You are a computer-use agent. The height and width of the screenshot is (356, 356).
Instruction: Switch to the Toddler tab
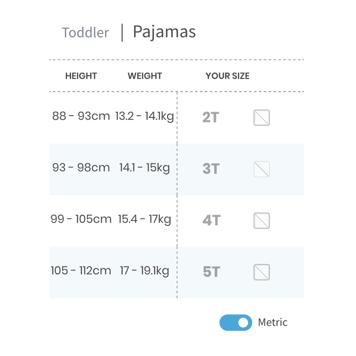85,33
